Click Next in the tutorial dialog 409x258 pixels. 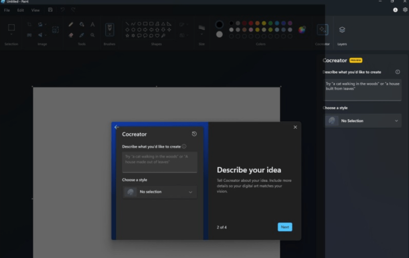pos(285,227)
